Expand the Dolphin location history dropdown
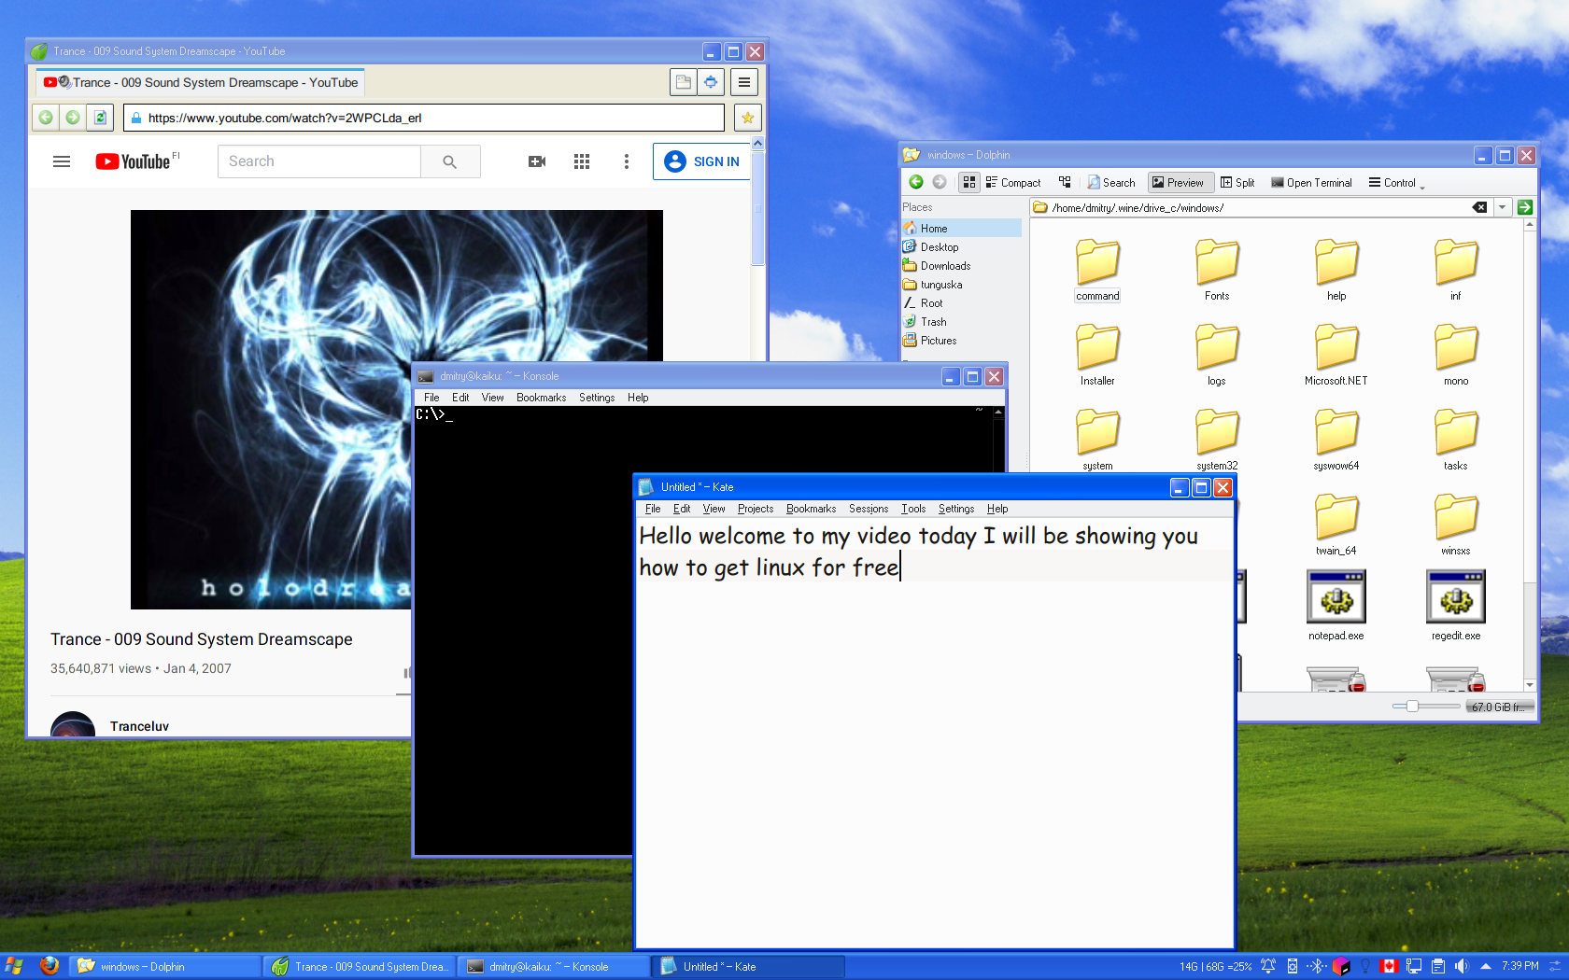 point(1503,207)
